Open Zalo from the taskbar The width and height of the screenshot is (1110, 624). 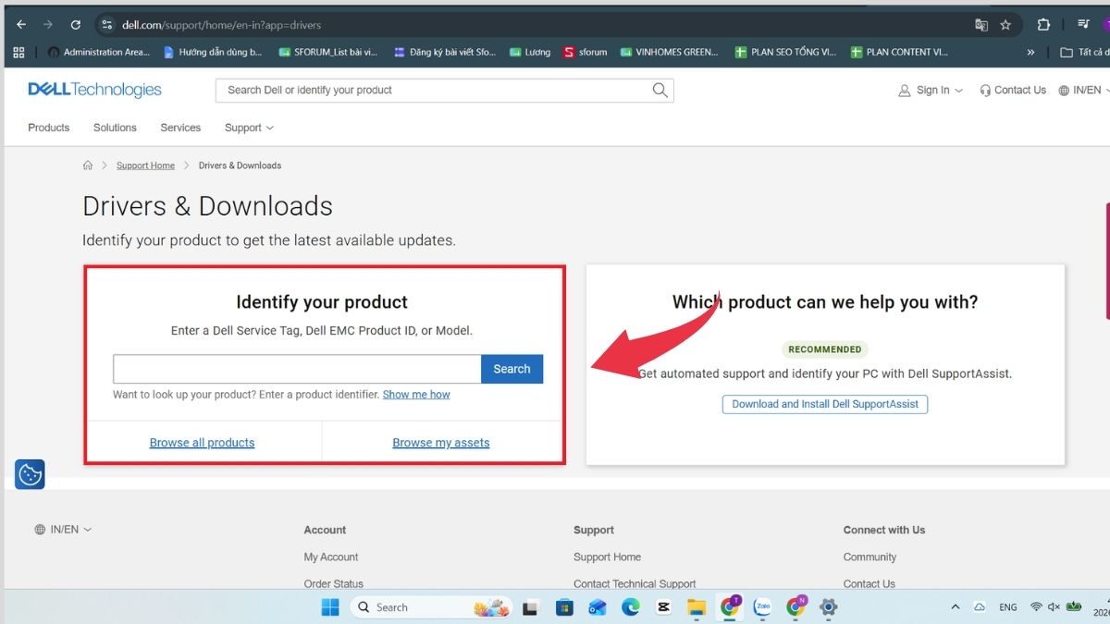[762, 607]
